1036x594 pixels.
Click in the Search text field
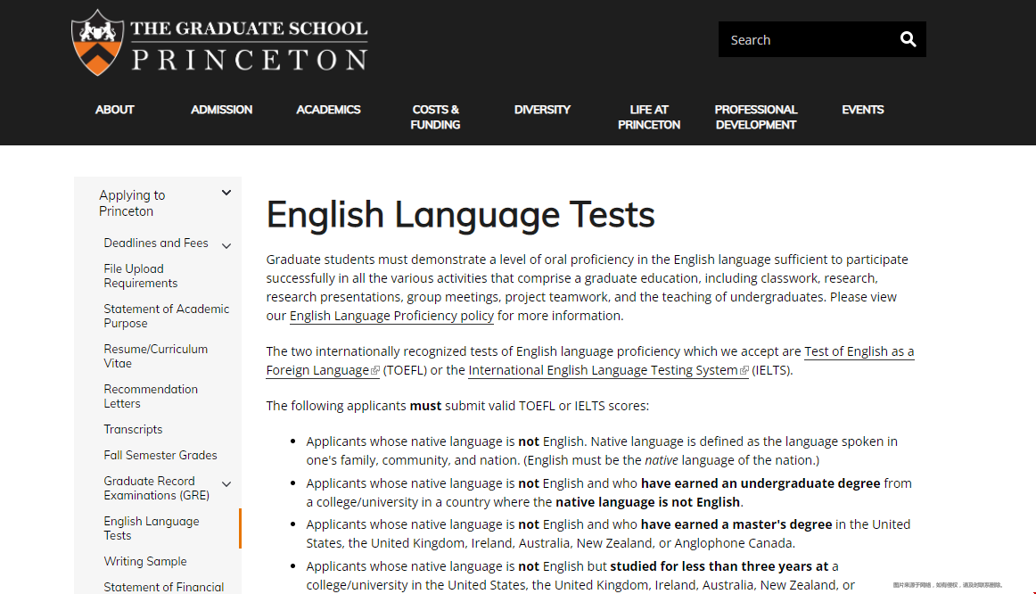(x=802, y=39)
